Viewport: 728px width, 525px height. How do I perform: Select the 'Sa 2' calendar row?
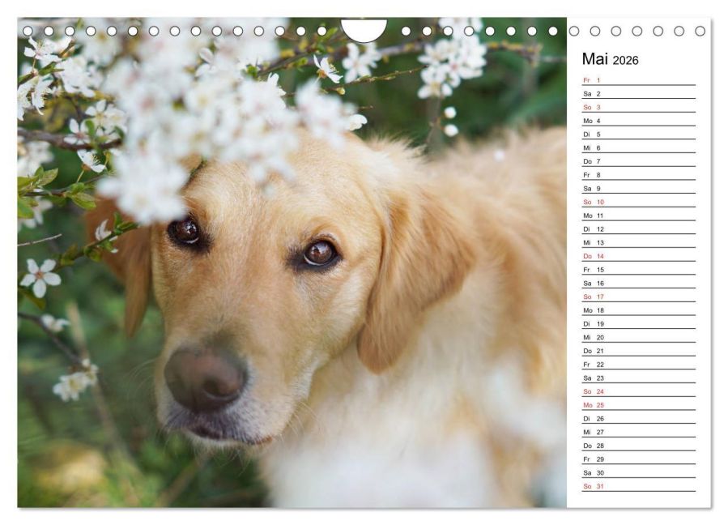(638, 93)
